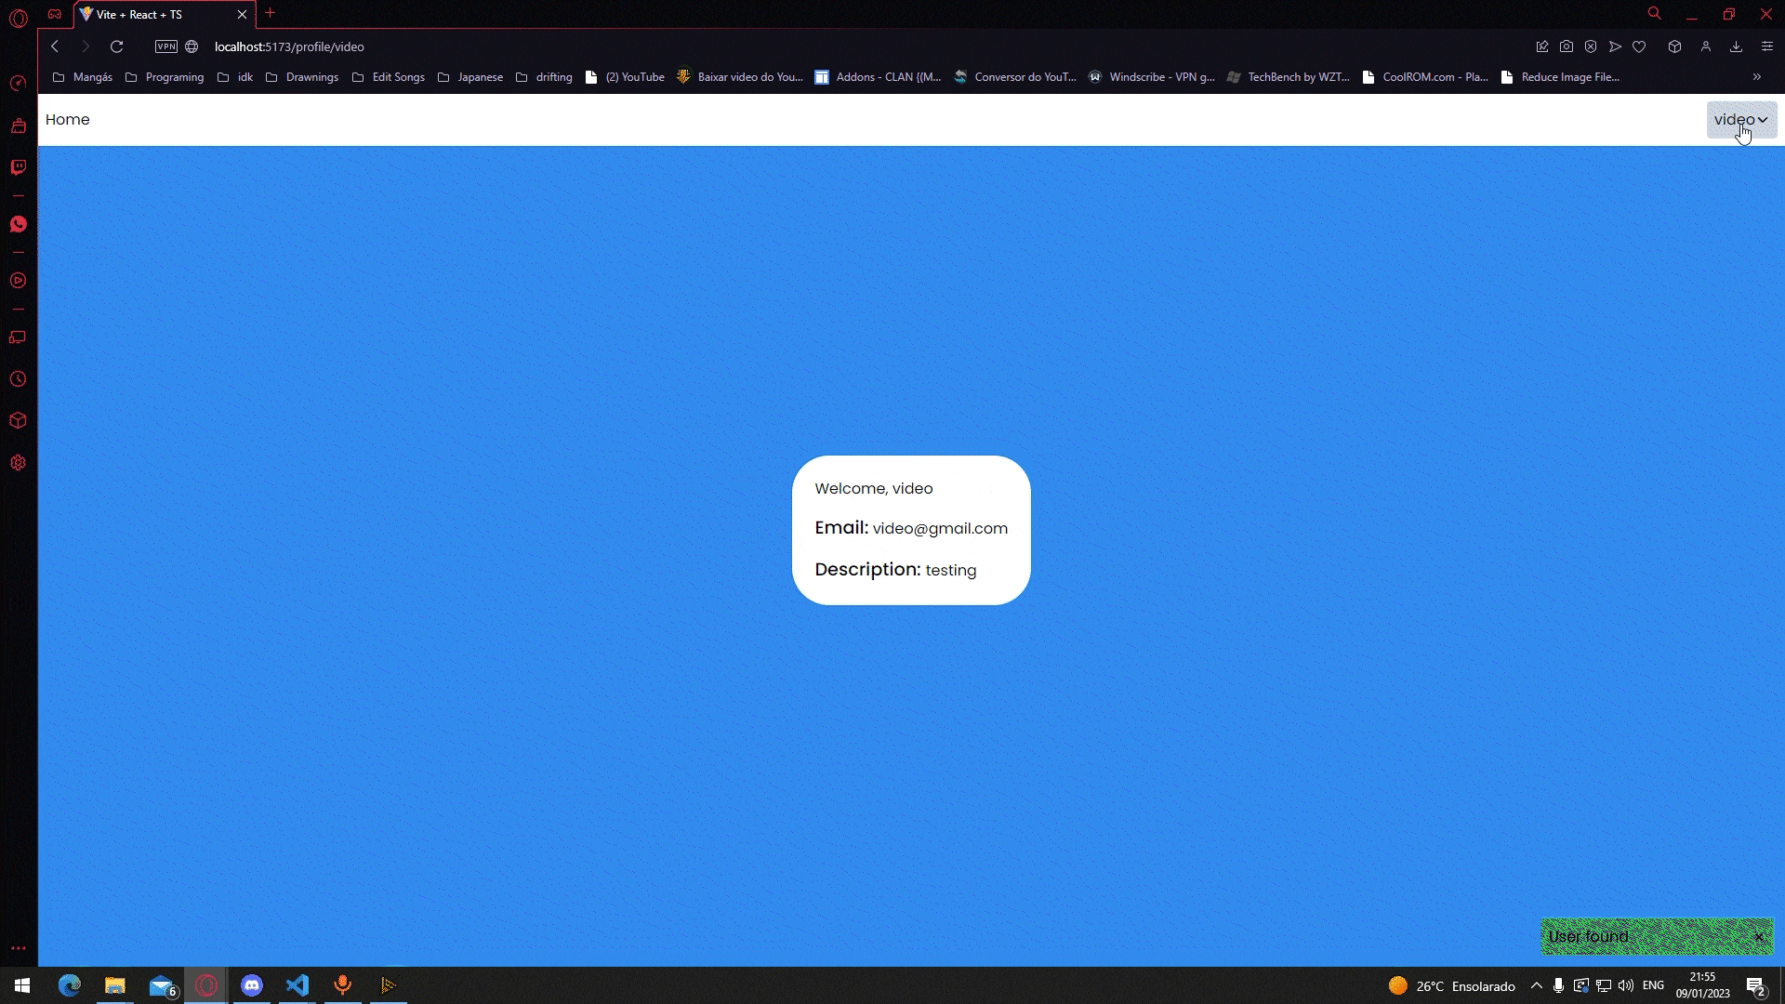Show hidden bookmarks with the double chevron
The image size is (1785, 1004).
[x=1756, y=77]
